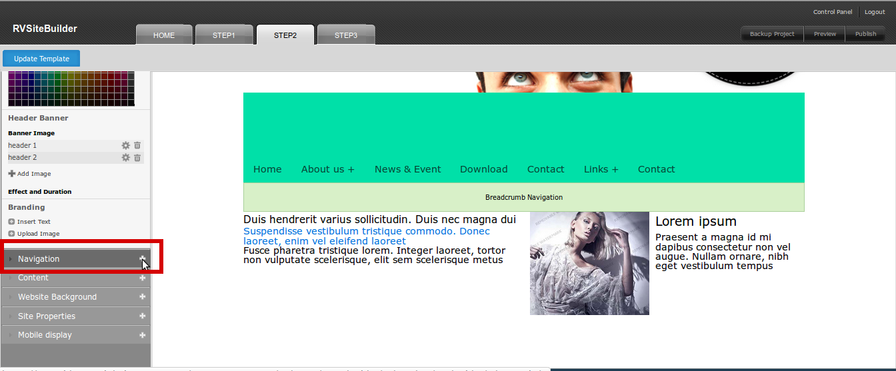Click the Add Image plus icon
Image resolution: width=896 pixels, height=371 pixels.
tap(11, 174)
